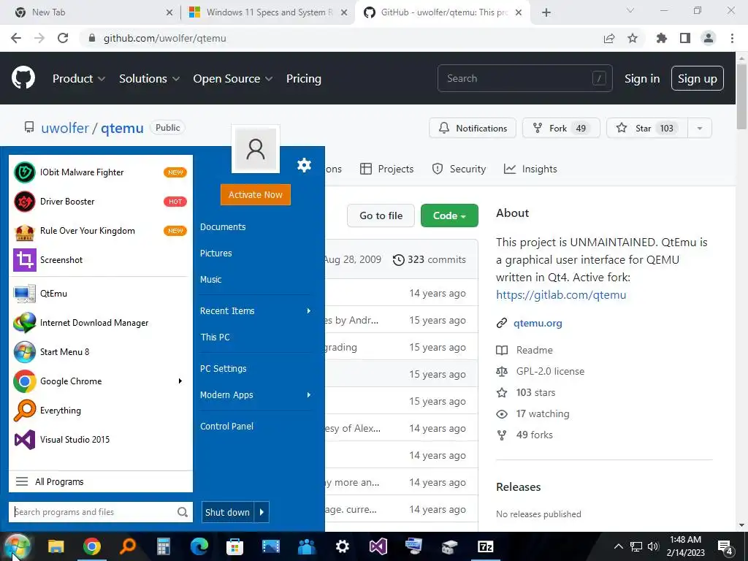Open QtEmu from the start menu
Image resolution: width=748 pixels, height=561 pixels.
point(100,294)
